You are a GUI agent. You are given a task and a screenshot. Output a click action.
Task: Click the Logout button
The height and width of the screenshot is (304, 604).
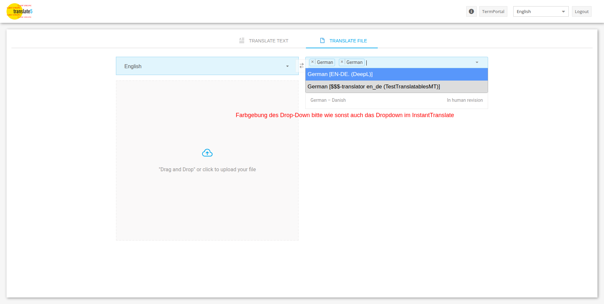pos(581,11)
